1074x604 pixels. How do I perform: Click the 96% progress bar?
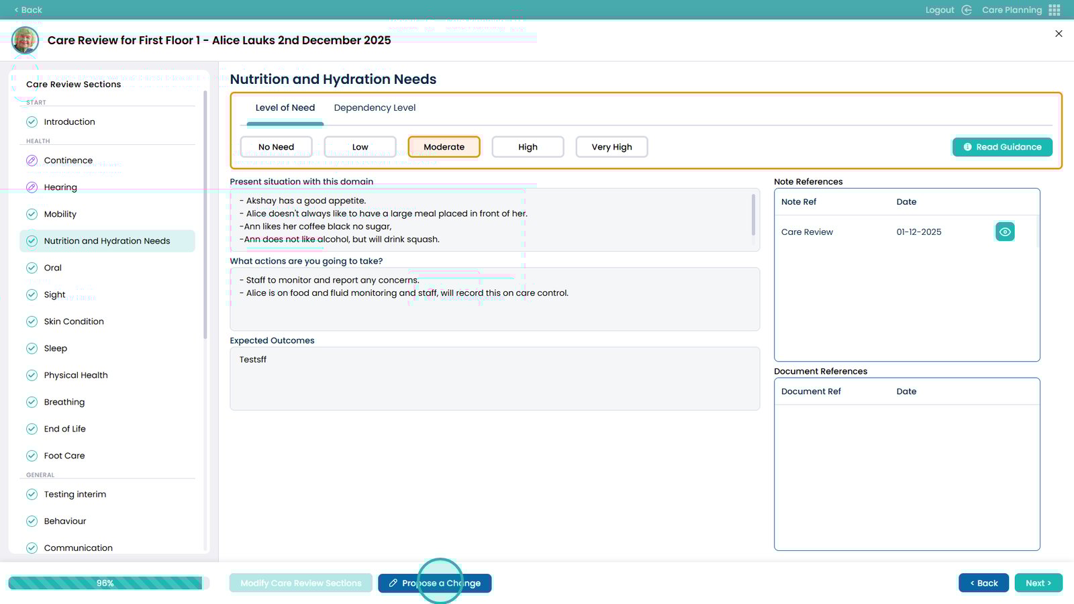click(x=105, y=583)
